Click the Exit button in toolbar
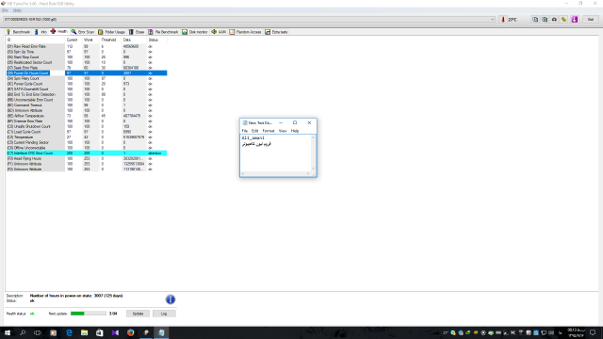Screen dimensions: 603x339 (x=591, y=19)
